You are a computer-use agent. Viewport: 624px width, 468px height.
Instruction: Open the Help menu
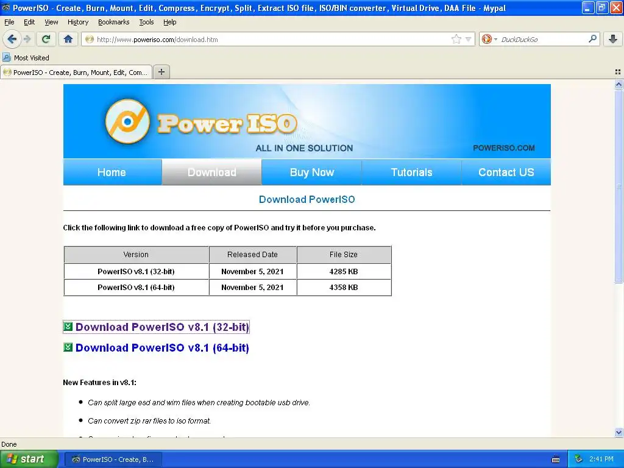[169, 22]
